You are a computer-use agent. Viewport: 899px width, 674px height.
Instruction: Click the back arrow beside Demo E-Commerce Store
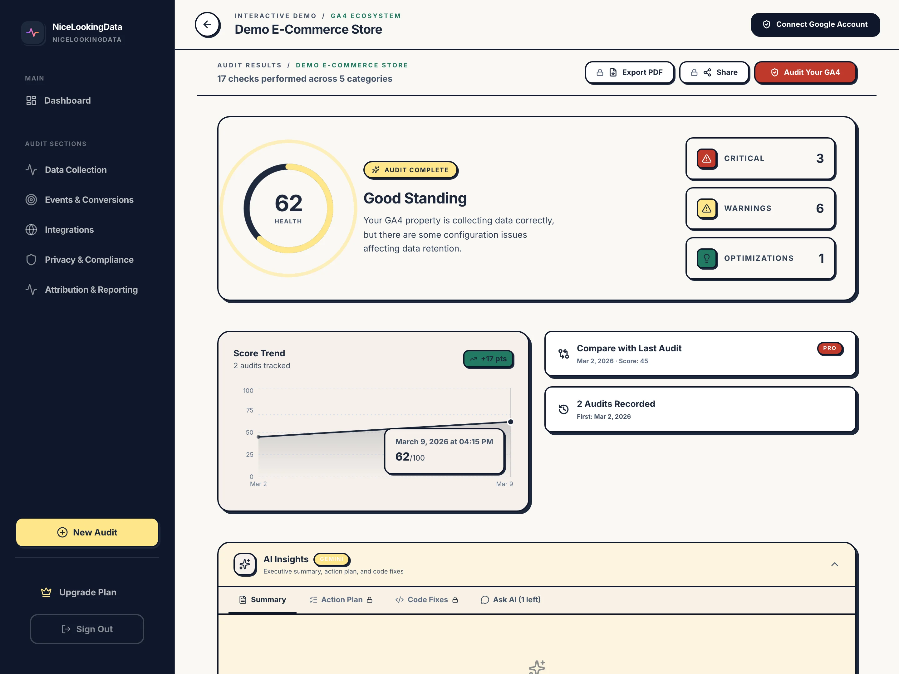pos(208,25)
